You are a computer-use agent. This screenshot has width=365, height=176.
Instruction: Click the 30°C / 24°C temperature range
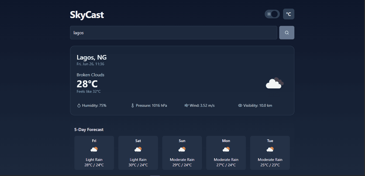[x=138, y=165]
